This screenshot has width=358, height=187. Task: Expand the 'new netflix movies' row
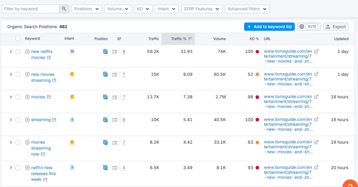(x=11, y=52)
